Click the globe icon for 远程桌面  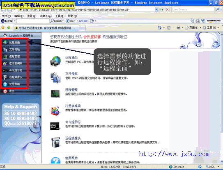click(x=55, y=61)
